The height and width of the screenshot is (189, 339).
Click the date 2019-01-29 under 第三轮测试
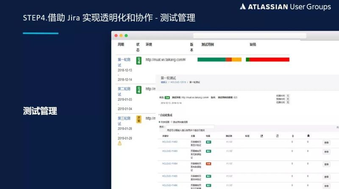(x=125, y=138)
